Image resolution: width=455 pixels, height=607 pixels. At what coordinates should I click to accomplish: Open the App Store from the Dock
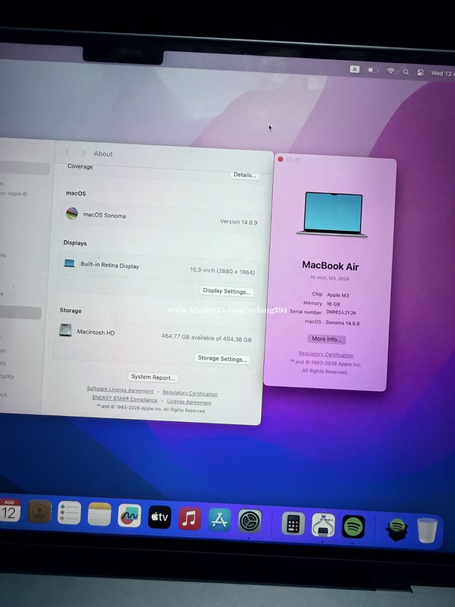point(220,519)
